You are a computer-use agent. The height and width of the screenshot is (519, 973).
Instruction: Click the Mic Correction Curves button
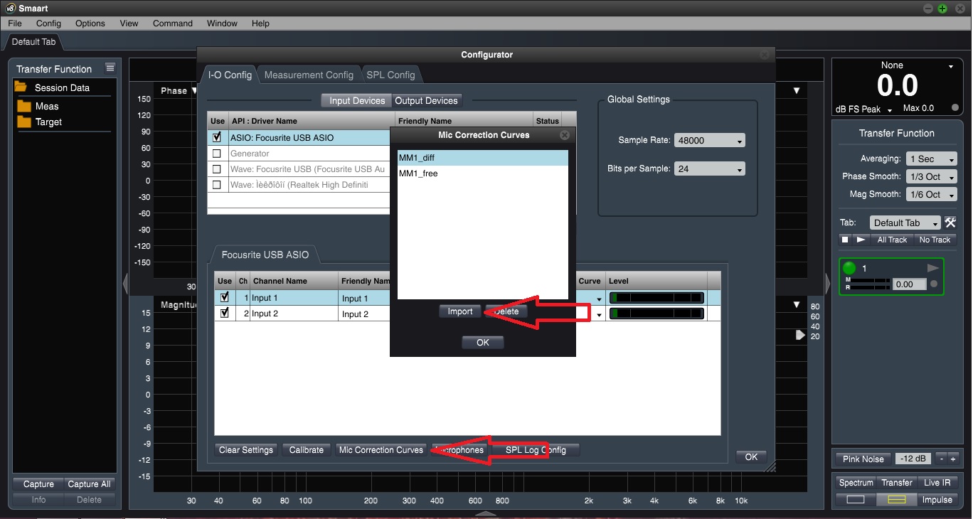click(381, 450)
